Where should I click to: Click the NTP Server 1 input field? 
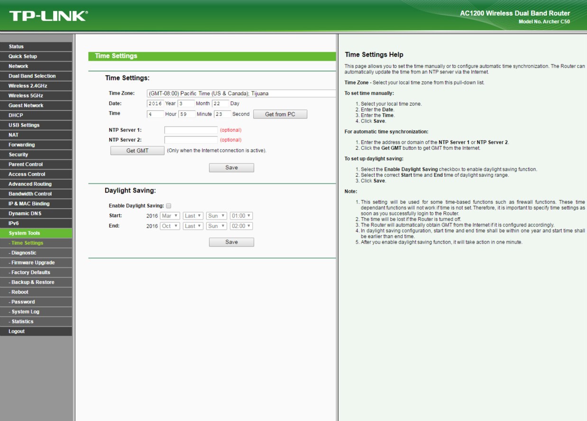[x=191, y=130]
